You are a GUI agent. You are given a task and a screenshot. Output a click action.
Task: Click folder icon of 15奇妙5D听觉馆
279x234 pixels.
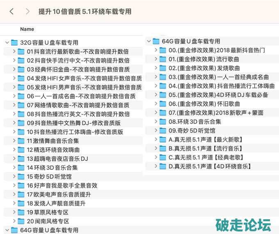coord(21,177)
